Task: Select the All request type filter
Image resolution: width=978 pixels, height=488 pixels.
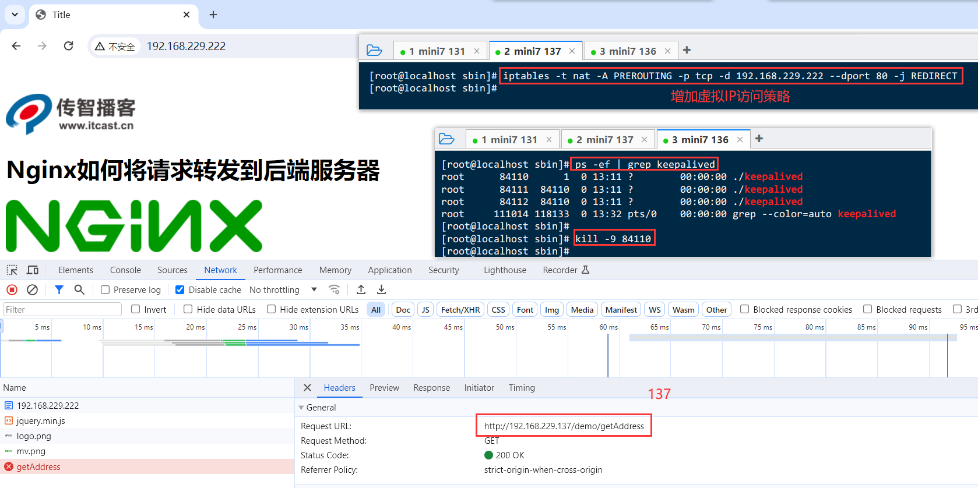Action: click(x=376, y=310)
